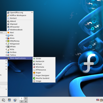Launch Krita using its paintbrush icon
Screen dimensions: 103x103
8,49
